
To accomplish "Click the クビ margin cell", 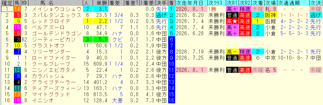I will tap(116, 39).
